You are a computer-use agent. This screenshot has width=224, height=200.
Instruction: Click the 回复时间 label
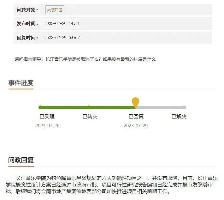pyautogui.click(x=27, y=38)
